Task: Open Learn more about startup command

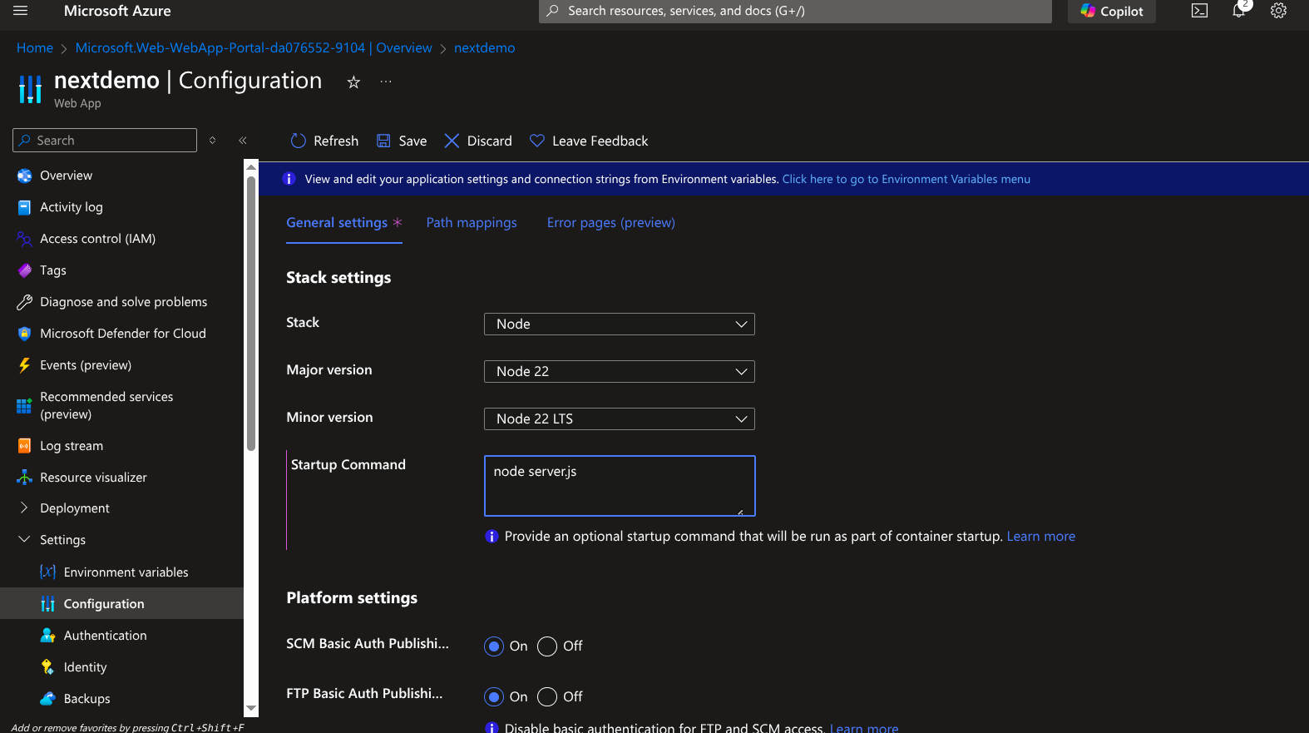Action: 1041,537
